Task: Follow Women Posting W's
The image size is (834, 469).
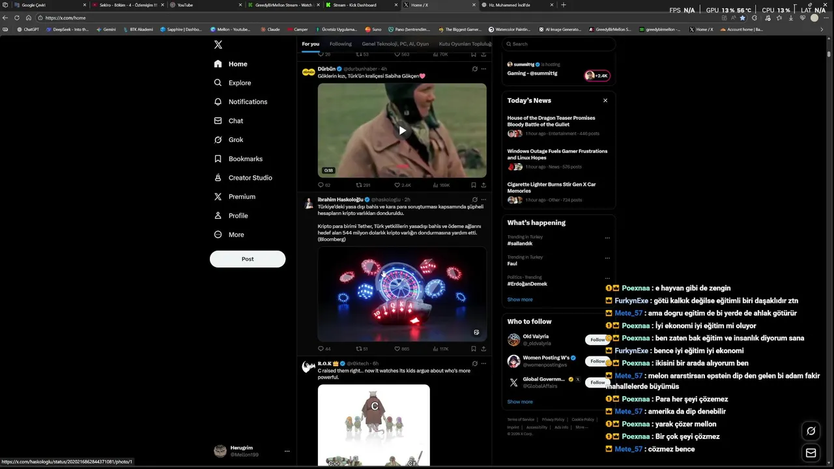Action: tap(597, 361)
